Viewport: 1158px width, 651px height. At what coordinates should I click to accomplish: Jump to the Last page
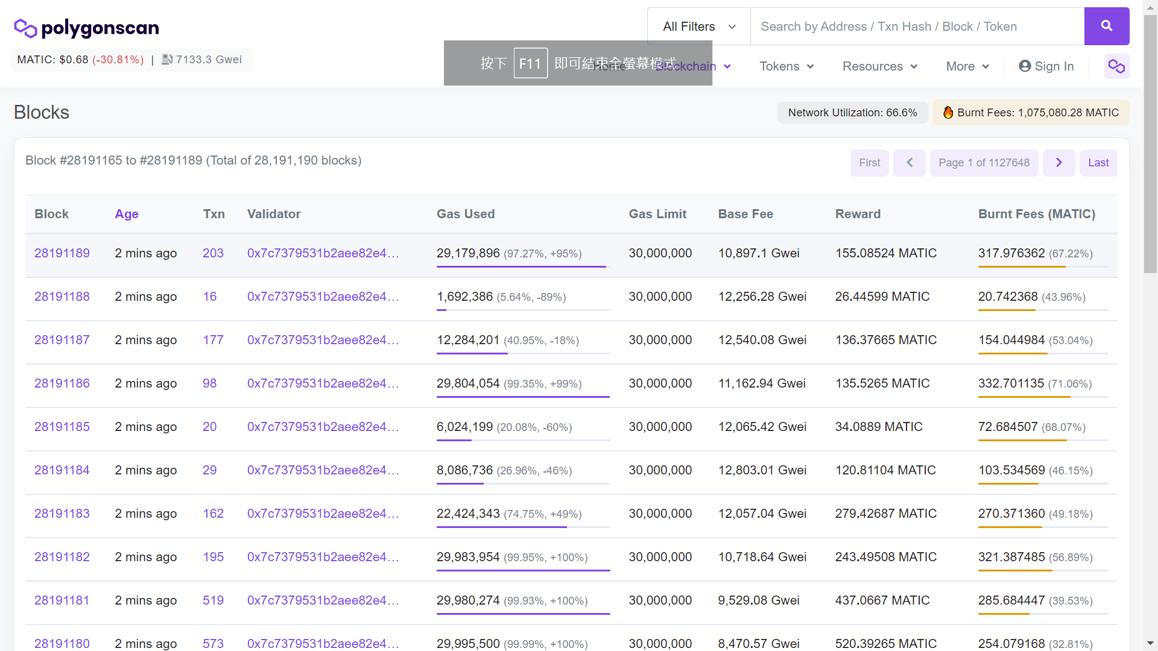click(1098, 163)
